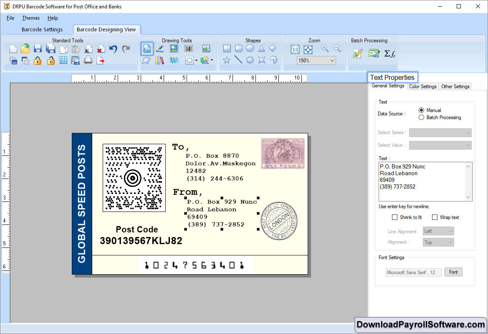This screenshot has height=334, width=488.
Task: Import batch data from Excel
Action: [374, 53]
